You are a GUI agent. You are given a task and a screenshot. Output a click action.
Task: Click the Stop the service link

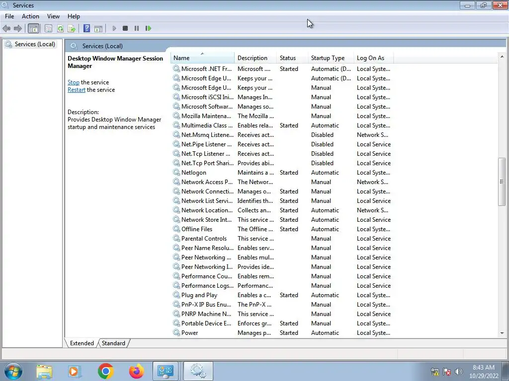tap(74, 82)
